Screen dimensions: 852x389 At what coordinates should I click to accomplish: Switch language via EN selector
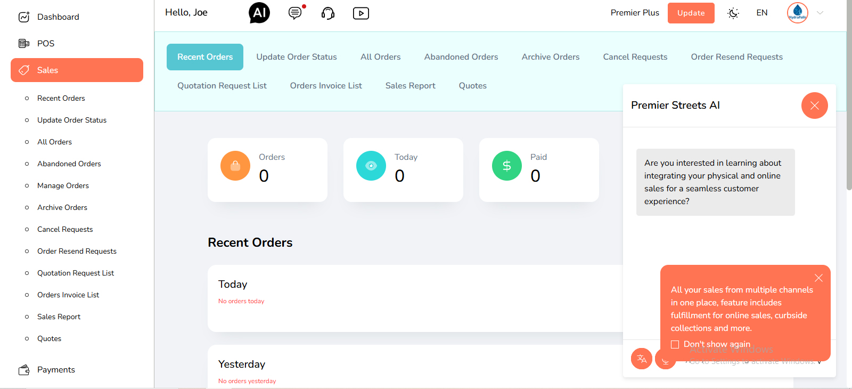tap(762, 13)
